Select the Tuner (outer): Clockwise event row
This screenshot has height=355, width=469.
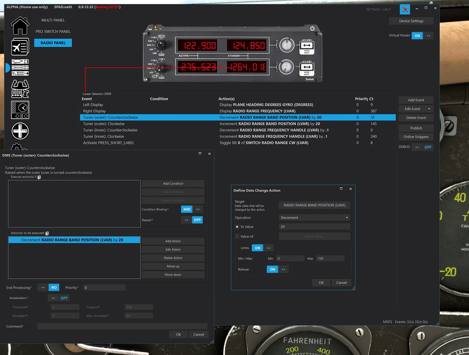pos(238,124)
